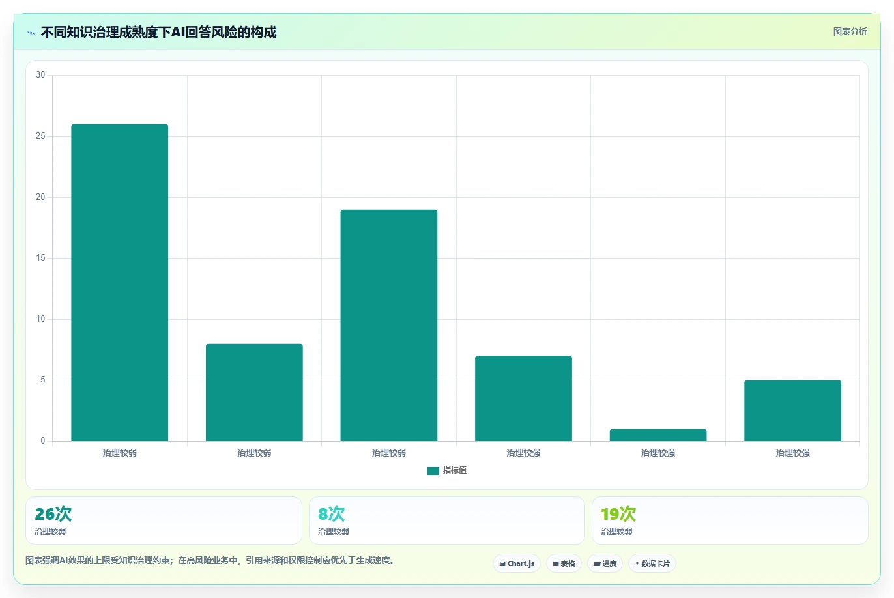Click the last bar with value 5
This screenshot has height=598, width=894.
click(x=792, y=410)
